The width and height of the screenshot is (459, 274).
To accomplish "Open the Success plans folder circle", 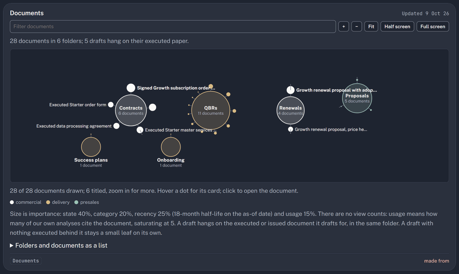I will click(x=91, y=147).
